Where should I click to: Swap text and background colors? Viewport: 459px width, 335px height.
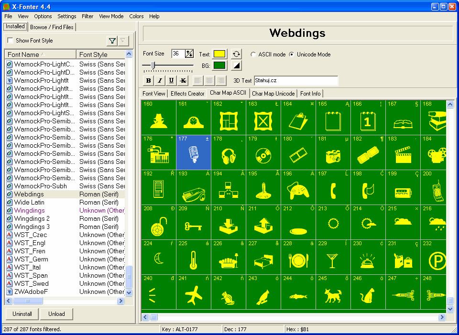click(236, 54)
